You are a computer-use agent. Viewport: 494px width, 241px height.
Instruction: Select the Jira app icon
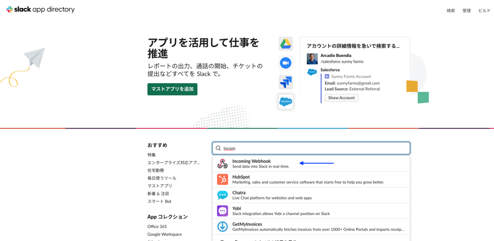pyautogui.click(x=286, y=82)
